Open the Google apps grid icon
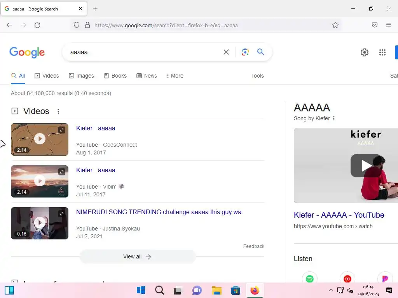This screenshot has height=298, width=398. click(382, 52)
